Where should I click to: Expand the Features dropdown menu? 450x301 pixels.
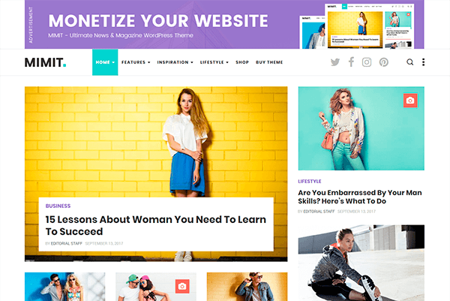pyautogui.click(x=136, y=62)
